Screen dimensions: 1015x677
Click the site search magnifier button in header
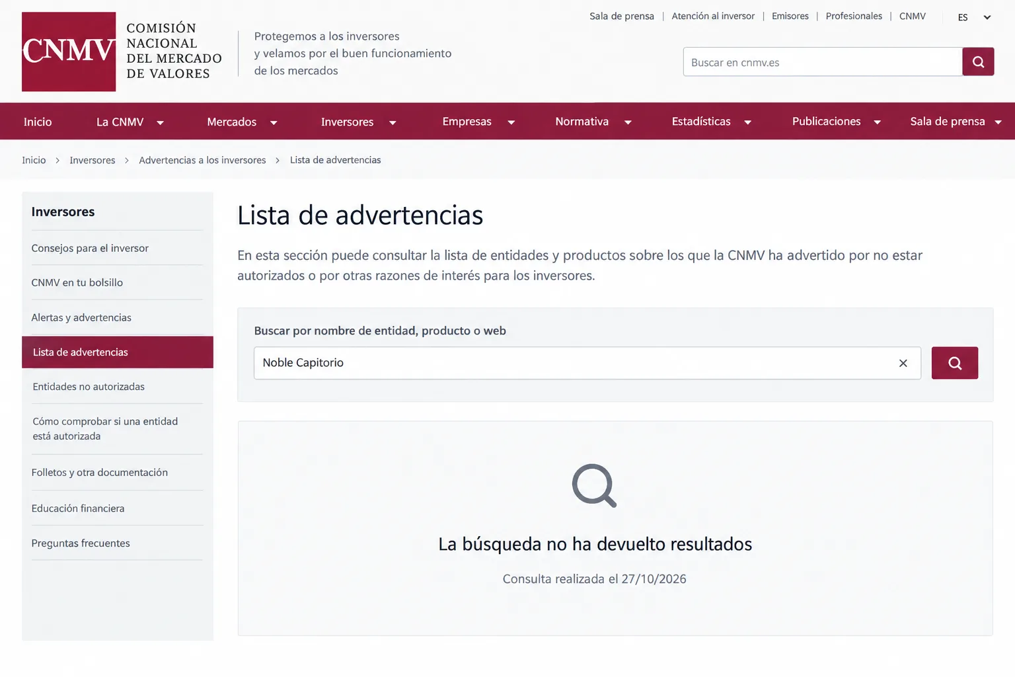(978, 61)
